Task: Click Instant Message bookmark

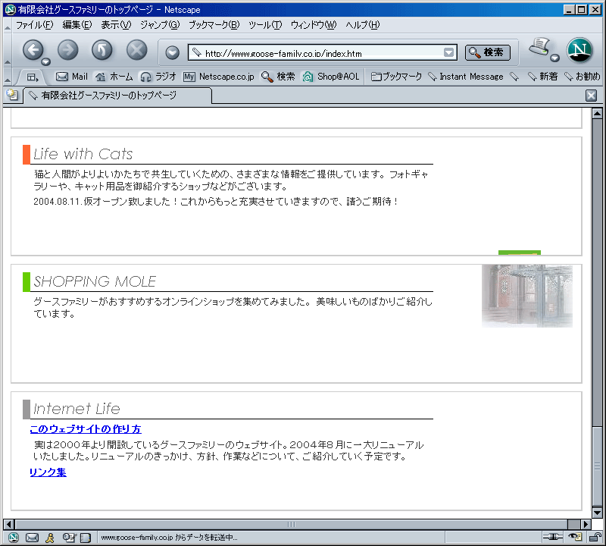Action: click(466, 77)
